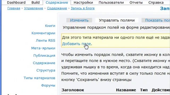Switch to the Изменить tab

pos(79,20)
